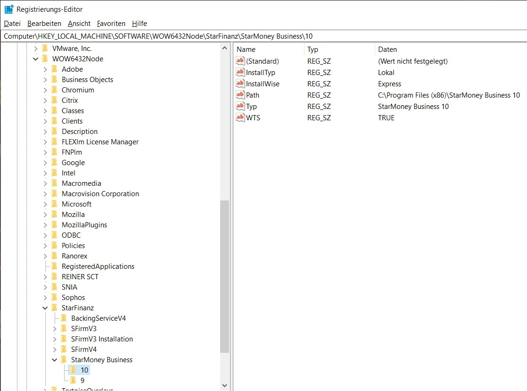Screen dimensions: 527x391
Task: Select the Intel key
Action: tap(68, 173)
